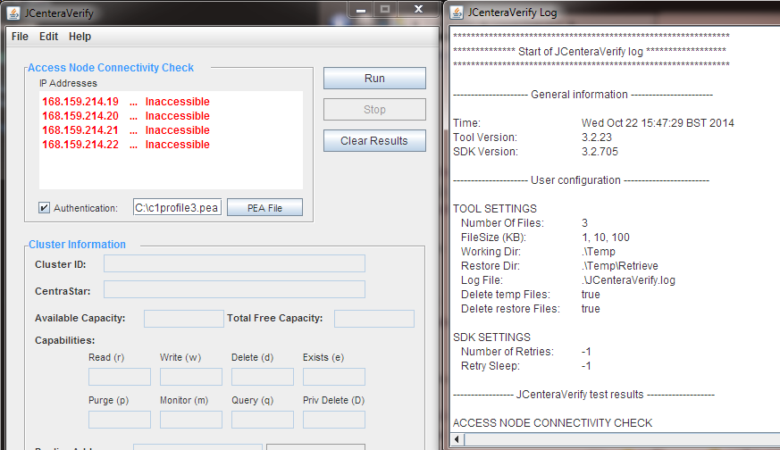Viewport: 780px width, 450px height.
Task: Click the Read (r) capability box
Action: (x=120, y=377)
